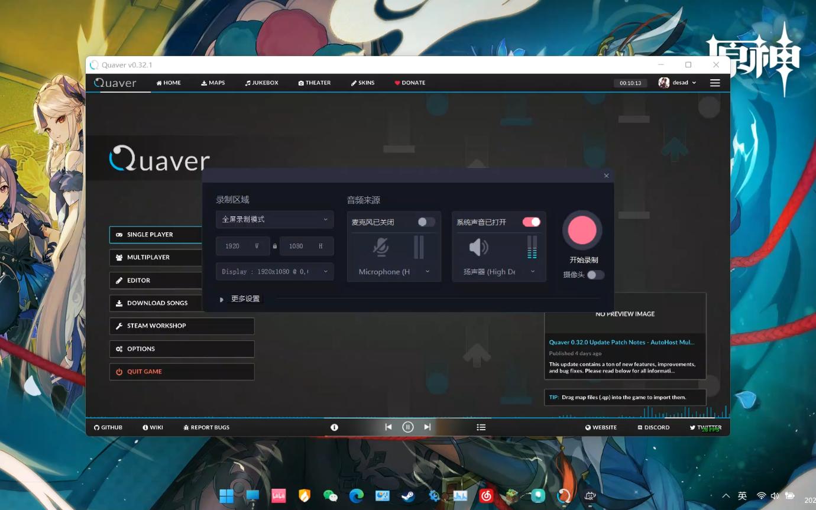Enable the microphone toggle

click(426, 222)
